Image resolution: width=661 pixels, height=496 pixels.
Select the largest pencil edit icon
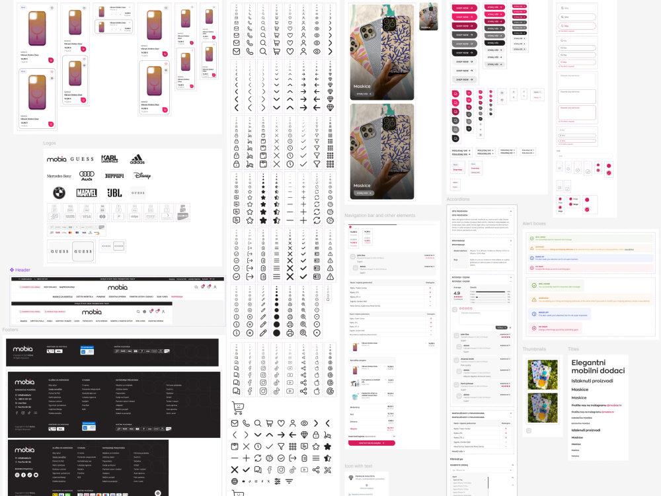(x=263, y=333)
